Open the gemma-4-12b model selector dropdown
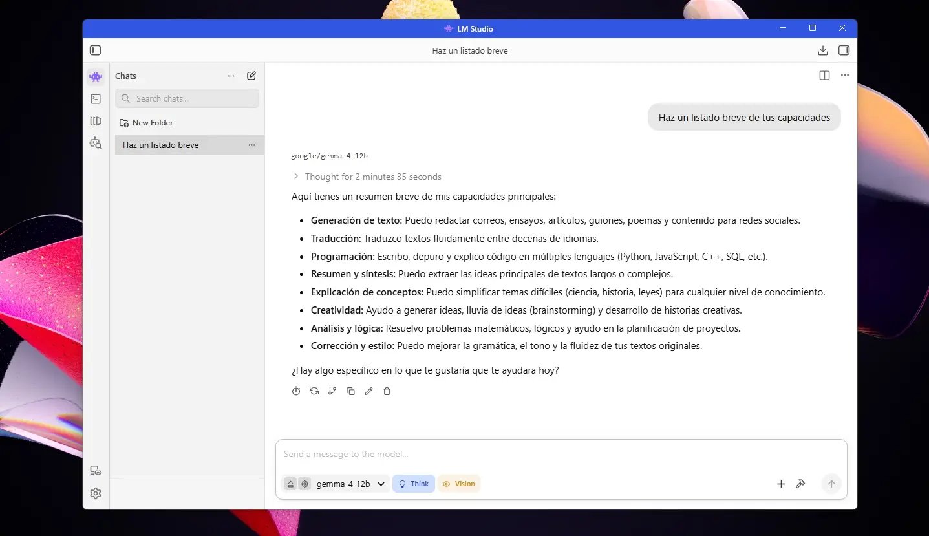This screenshot has height=536, width=929. pos(351,484)
